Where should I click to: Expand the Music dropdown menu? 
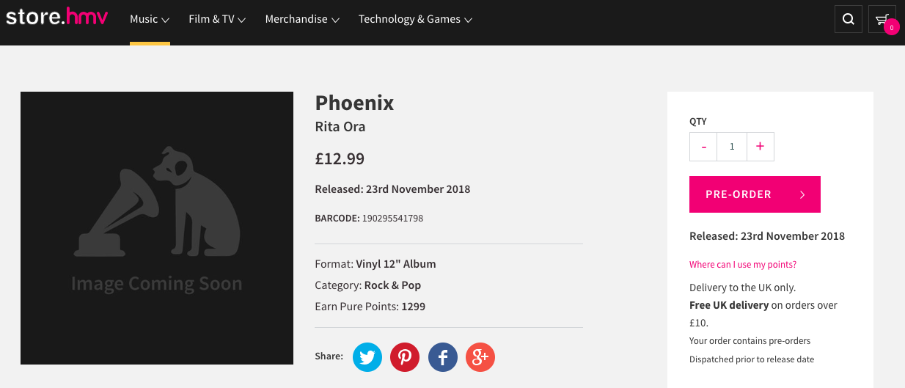150,19
